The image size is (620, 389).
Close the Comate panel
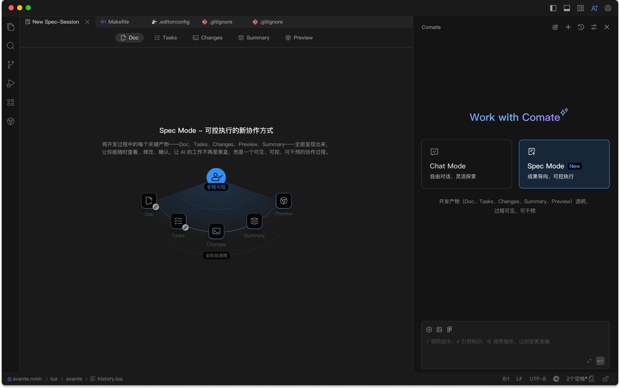(607, 27)
